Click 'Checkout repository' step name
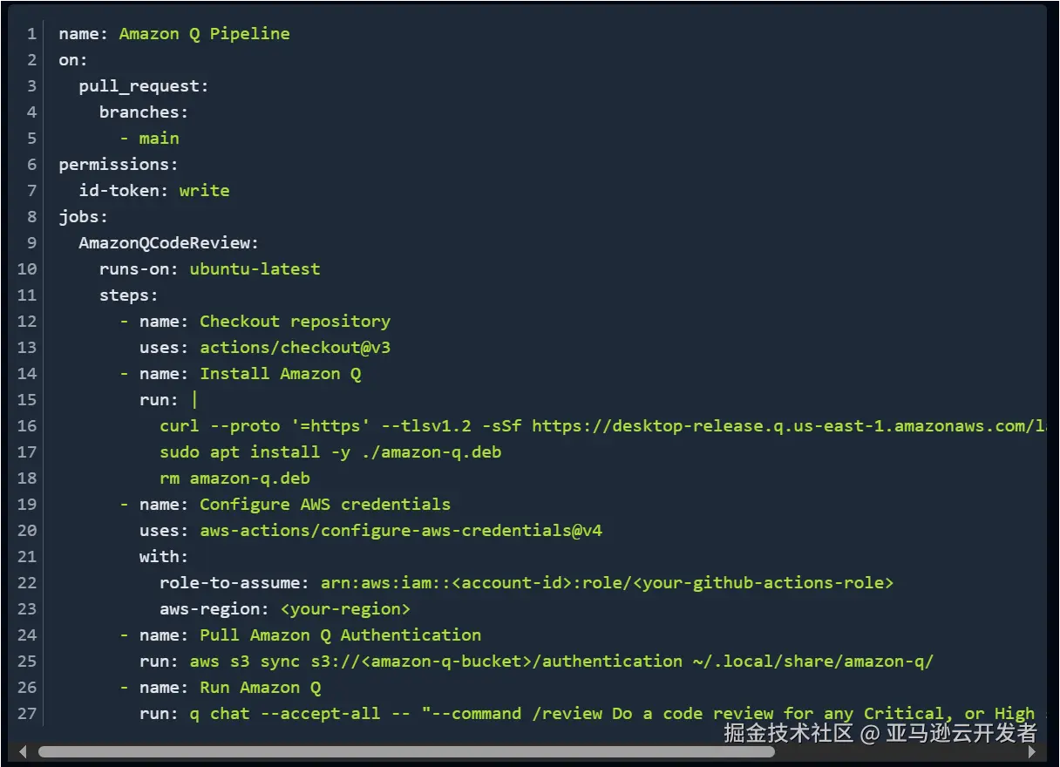 coord(296,322)
